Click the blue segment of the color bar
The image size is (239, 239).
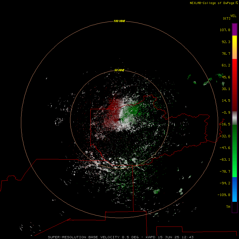click(234, 189)
